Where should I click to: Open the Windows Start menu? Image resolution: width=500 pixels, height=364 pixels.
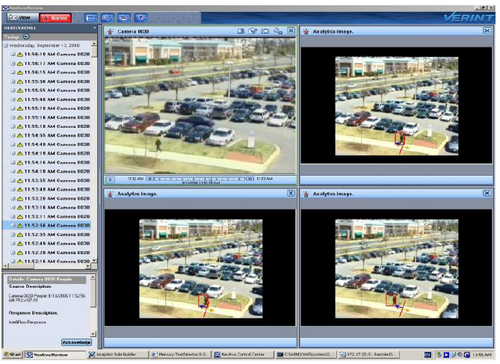tap(13, 354)
